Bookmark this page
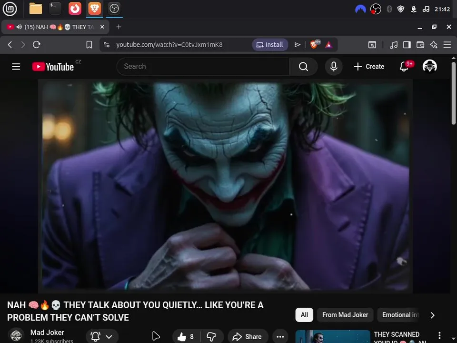The height and width of the screenshot is (343, 457). click(x=89, y=45)
